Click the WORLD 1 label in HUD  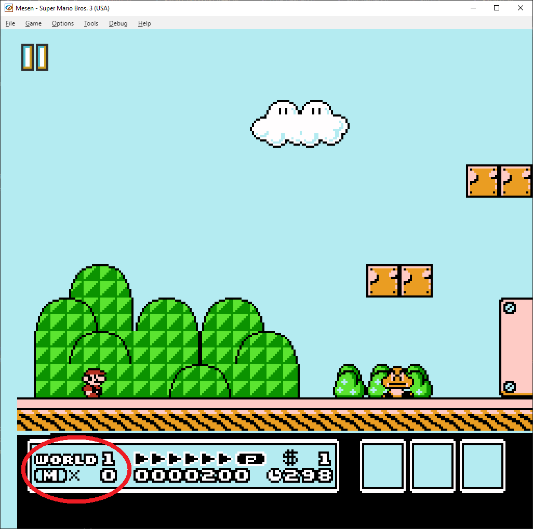tap(74, 459)
